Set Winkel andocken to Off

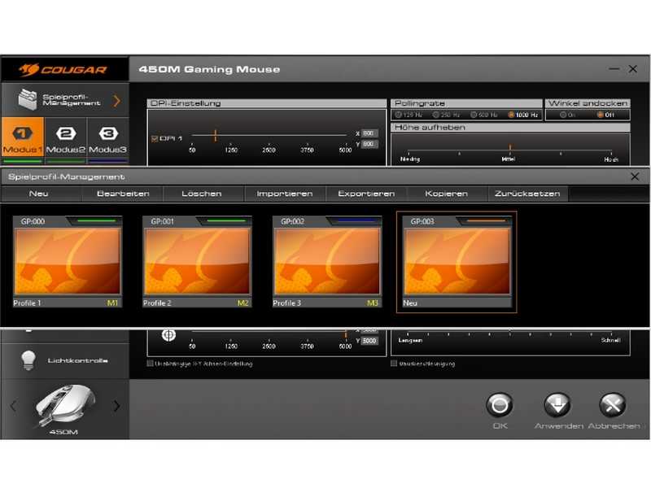(x=601, y=115)
